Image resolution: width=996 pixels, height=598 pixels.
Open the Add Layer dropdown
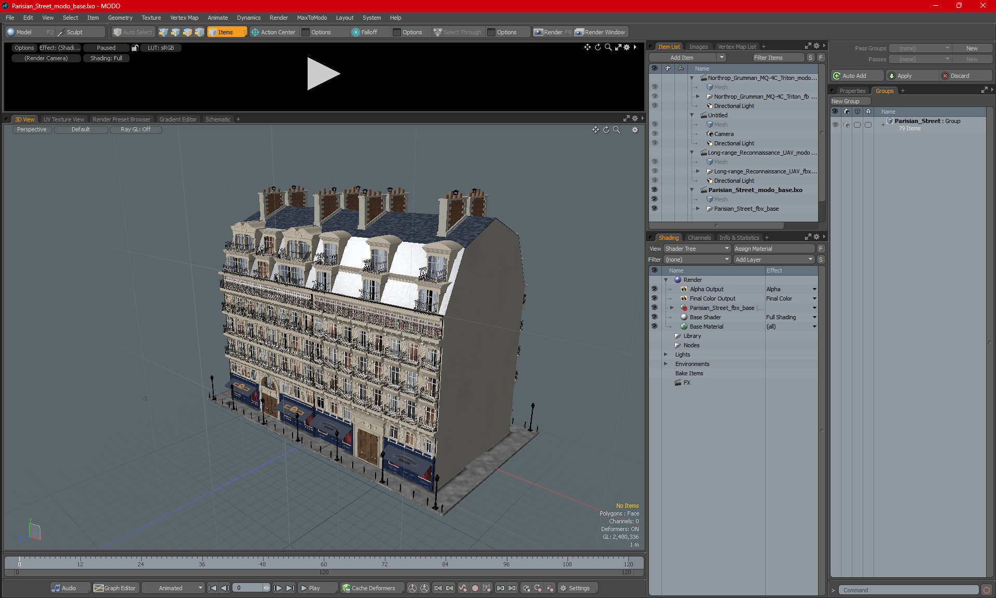click(x=774, y=260)
